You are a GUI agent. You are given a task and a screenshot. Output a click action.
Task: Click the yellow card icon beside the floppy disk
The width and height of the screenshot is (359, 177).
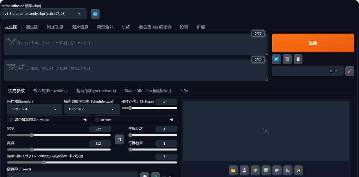(x=255, y=170)
